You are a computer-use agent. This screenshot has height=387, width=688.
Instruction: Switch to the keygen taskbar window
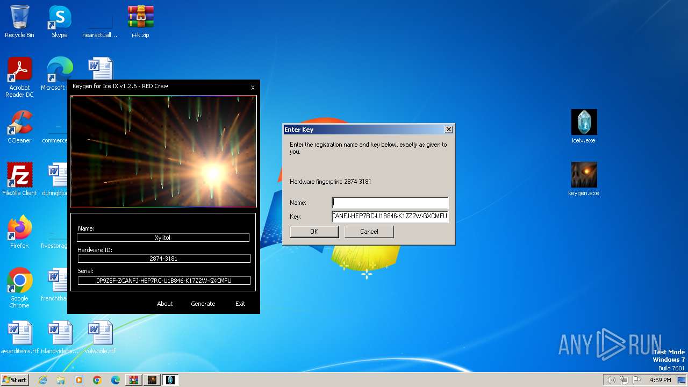pyautogui.click(x=152, y=380)
